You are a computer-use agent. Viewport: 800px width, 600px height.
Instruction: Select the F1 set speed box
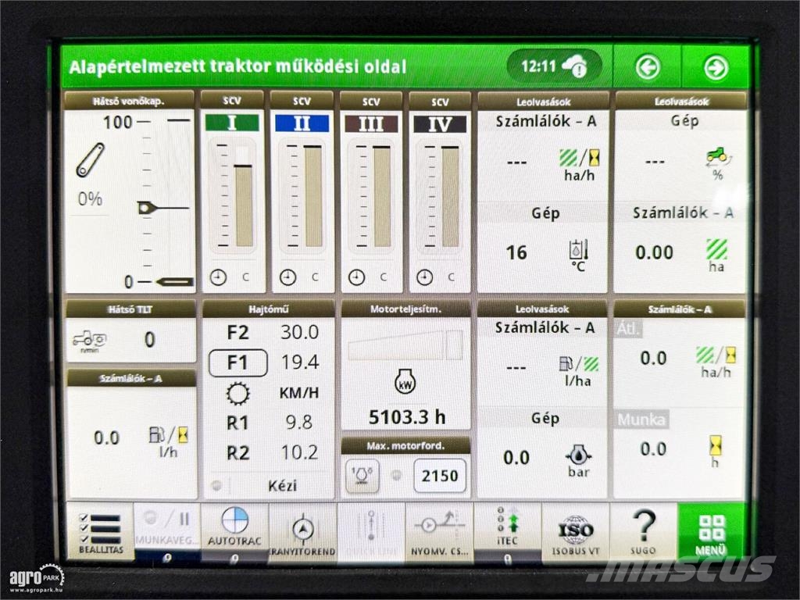coord(237,362)
